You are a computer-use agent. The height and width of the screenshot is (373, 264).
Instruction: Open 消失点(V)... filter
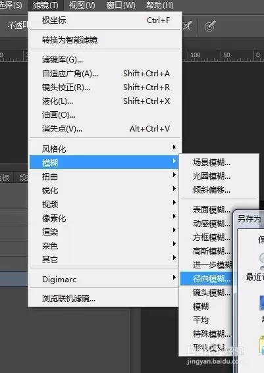pos(105,129)
